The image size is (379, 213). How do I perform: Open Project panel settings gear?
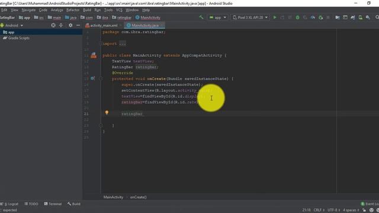pos(70,25)
